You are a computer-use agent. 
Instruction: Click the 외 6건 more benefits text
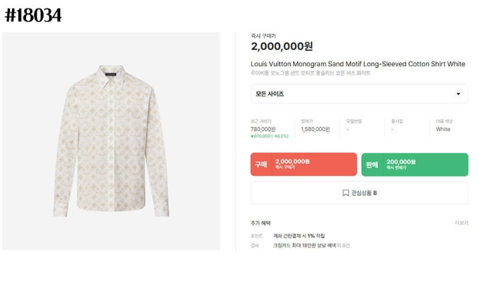343,246
